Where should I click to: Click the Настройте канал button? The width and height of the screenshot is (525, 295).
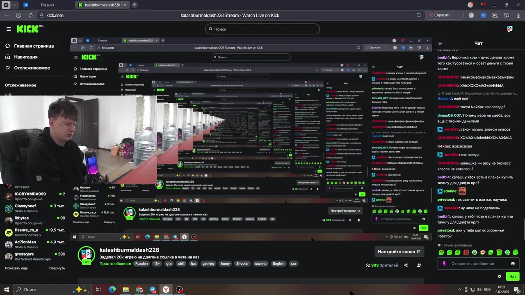pos(399,252)
